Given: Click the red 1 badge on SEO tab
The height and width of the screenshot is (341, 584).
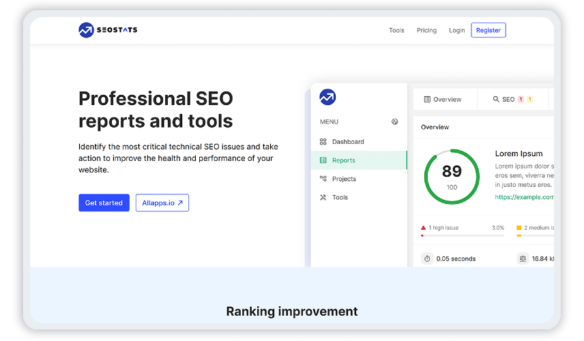Looking at the screenshot, I should click(521, 99).
